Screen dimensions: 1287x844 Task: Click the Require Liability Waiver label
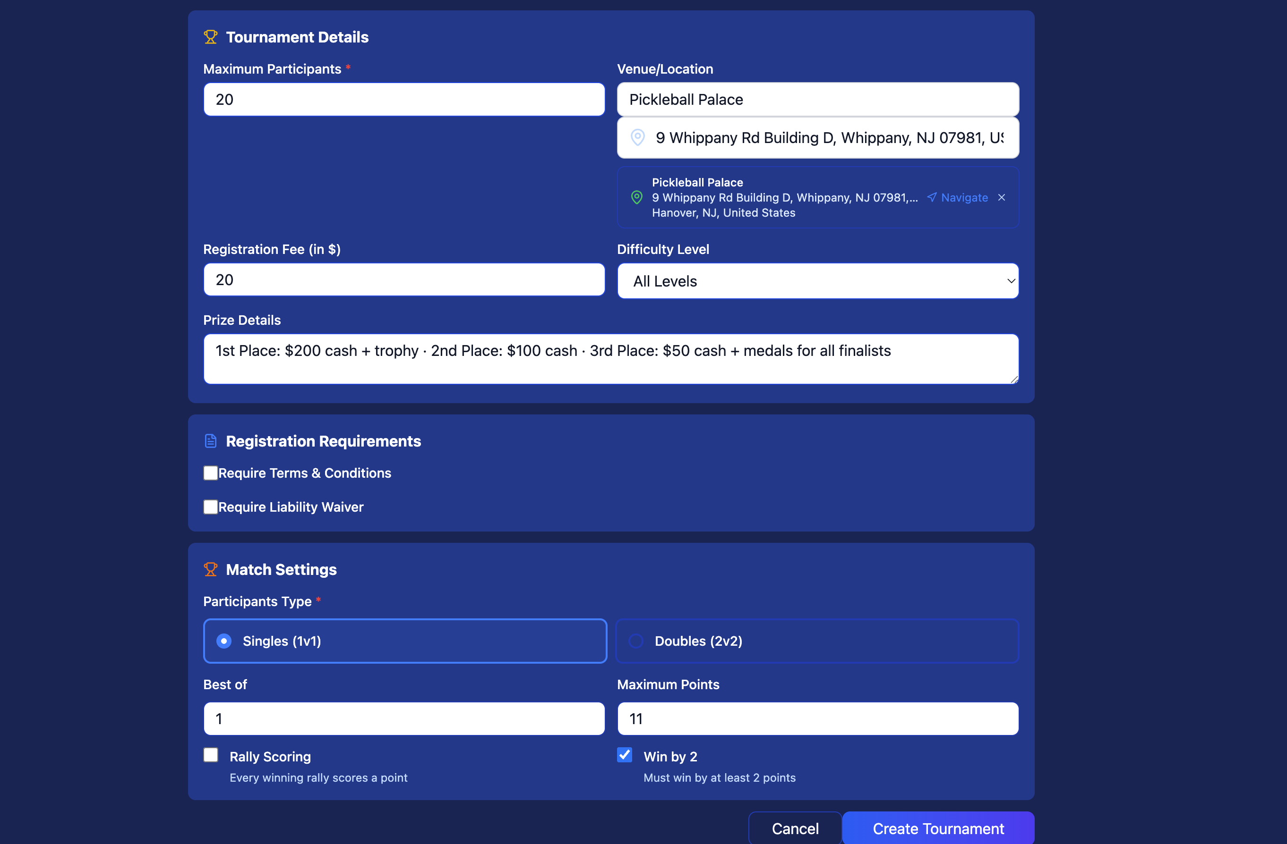pos(291,507)
